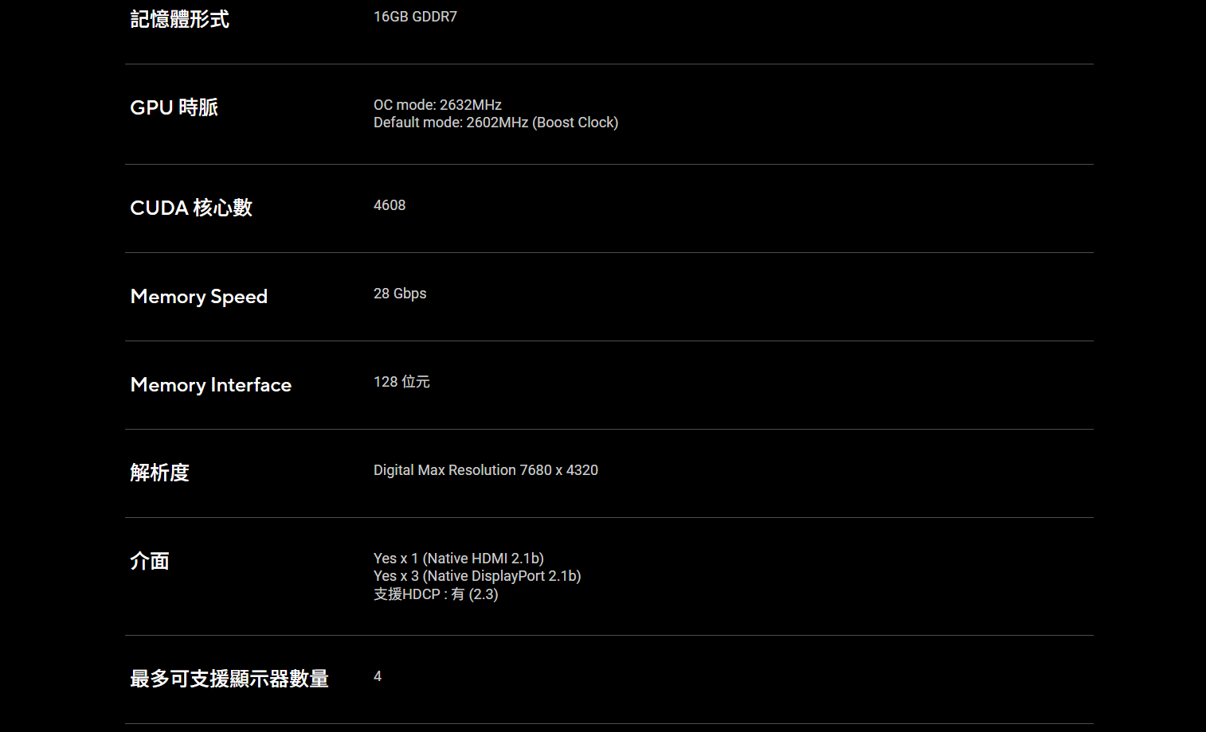Click the 最多可支援顯示器數量 label
The image size is (1206, 732).
pyautogui.click(x=229, y=679)
